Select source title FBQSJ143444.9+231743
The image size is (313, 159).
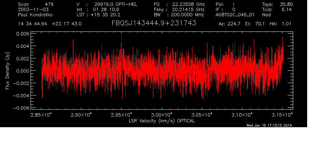[154, 23]
